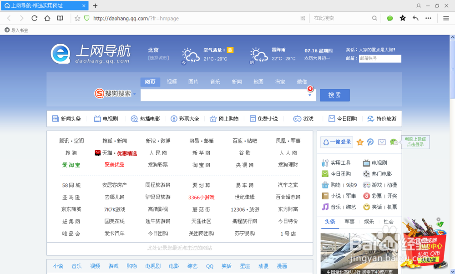Image resolution: width=455 pixels, height=274 pixels.
Task: Go to browser home page icon
Action: pos(47,18)
